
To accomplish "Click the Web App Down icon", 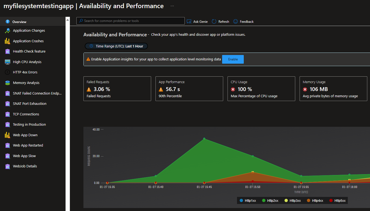I will (8, 135).
